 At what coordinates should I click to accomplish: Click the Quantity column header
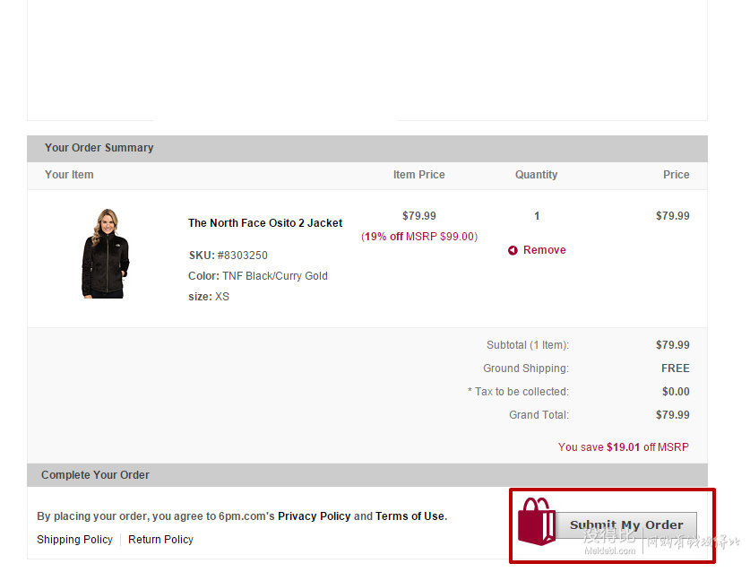point(536,175)
